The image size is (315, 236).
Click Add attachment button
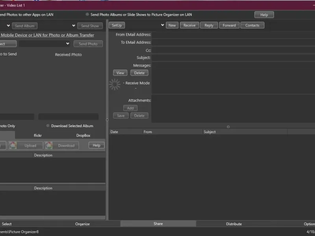pyautogui.click(x=130, y=108)
